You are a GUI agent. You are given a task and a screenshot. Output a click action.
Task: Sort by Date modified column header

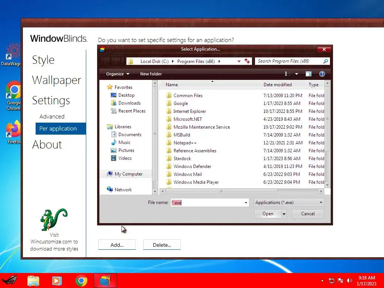283,85
